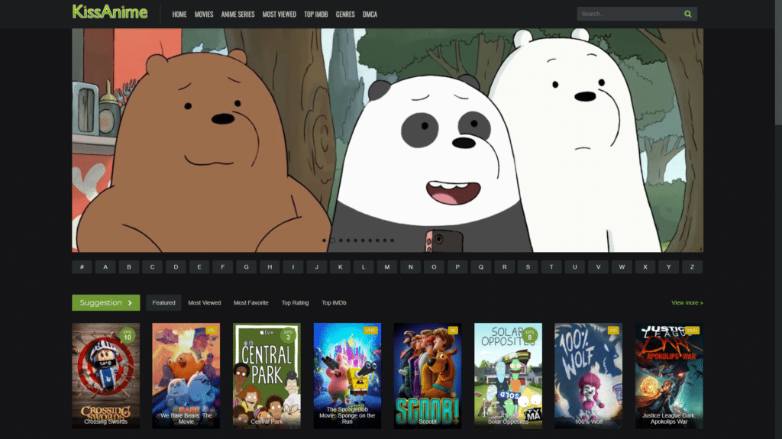Open the 100% Wolf poster
This screenshot has width=782, height=439.
(x=589, y=376)
